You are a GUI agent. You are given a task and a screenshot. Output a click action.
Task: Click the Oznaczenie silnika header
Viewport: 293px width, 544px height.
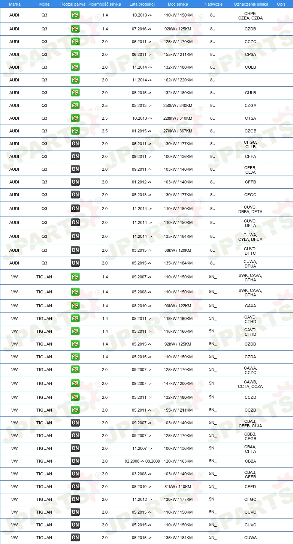point(251,4)
